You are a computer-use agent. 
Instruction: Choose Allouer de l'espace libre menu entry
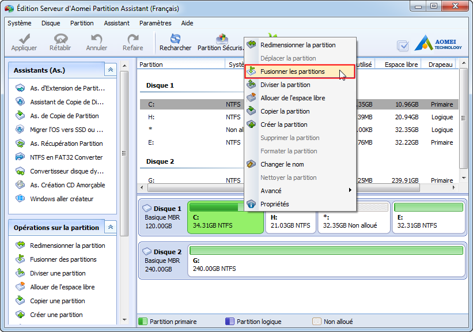(300, 98)
